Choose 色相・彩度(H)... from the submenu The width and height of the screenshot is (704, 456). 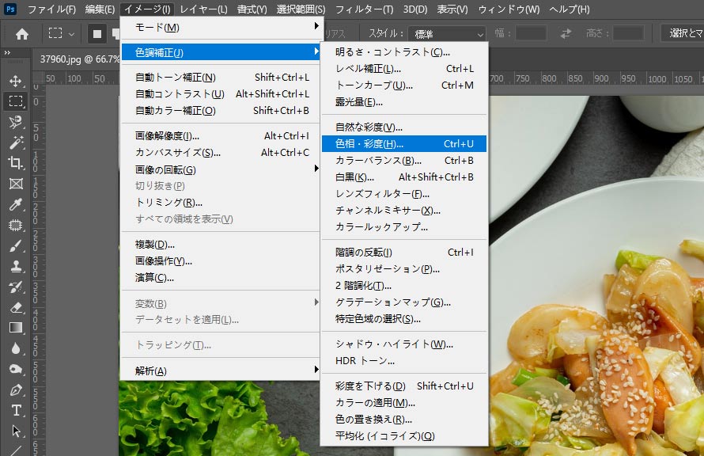coord(404,144)
